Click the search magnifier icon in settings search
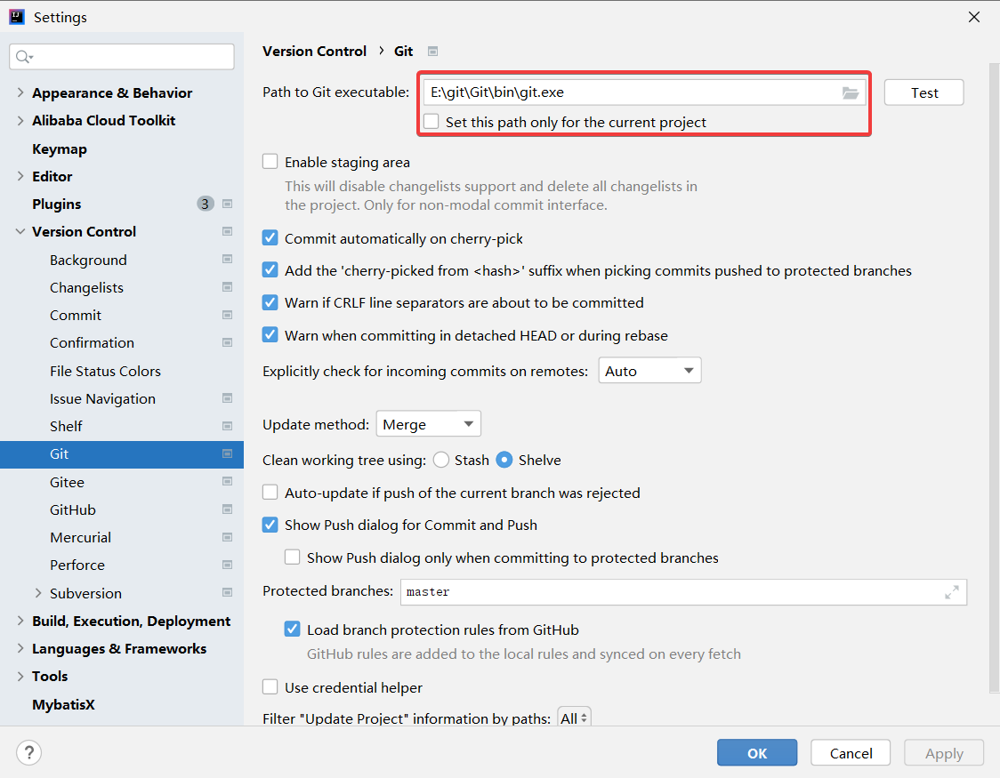1000x778 pixels. (x=24, y=57)
